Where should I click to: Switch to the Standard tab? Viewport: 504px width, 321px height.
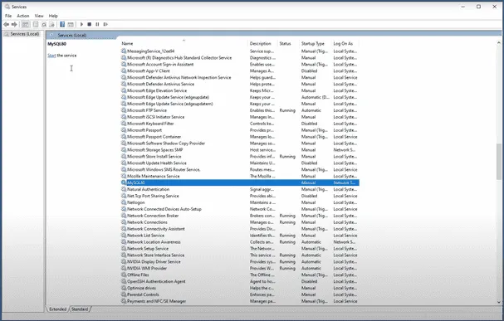pyautogui.click(x=80, y=309)
